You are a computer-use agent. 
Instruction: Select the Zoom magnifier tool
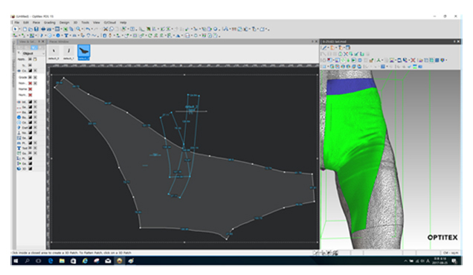78,29
